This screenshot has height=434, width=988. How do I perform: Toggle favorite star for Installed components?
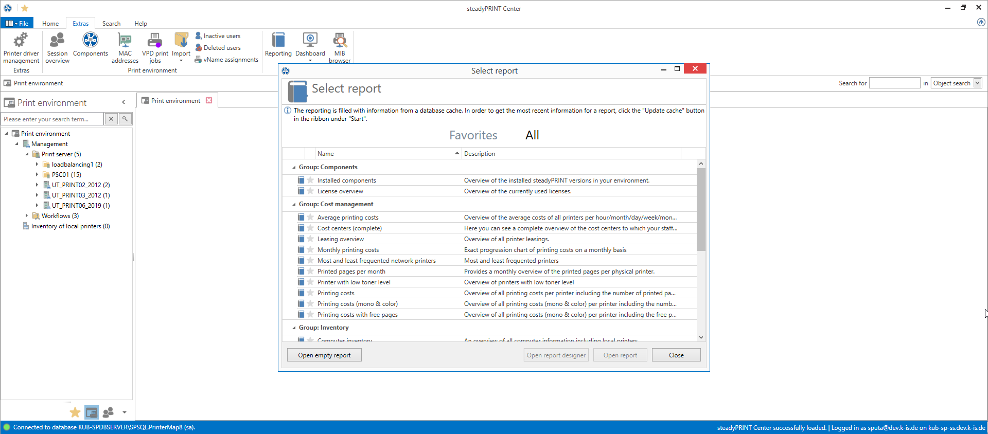point(310,180)
